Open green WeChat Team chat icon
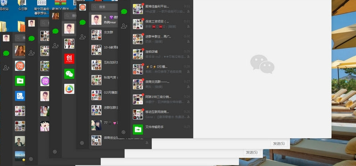The image size is (356, 166). 69,74
